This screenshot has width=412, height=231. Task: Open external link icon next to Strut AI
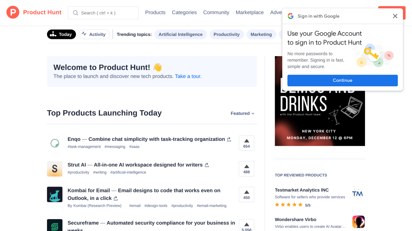tap(207, 165)
